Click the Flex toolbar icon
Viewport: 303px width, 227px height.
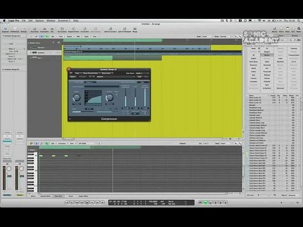tap(52, 29)
